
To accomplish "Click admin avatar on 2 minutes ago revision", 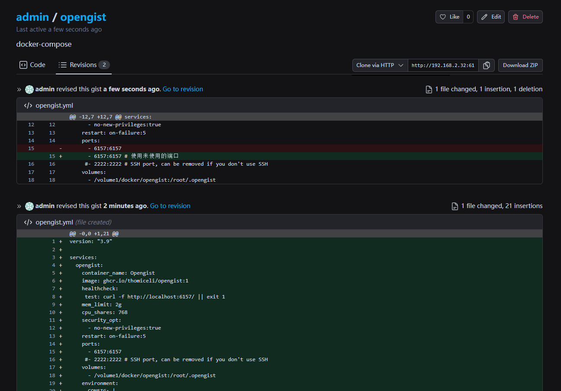I will point(29,206).
